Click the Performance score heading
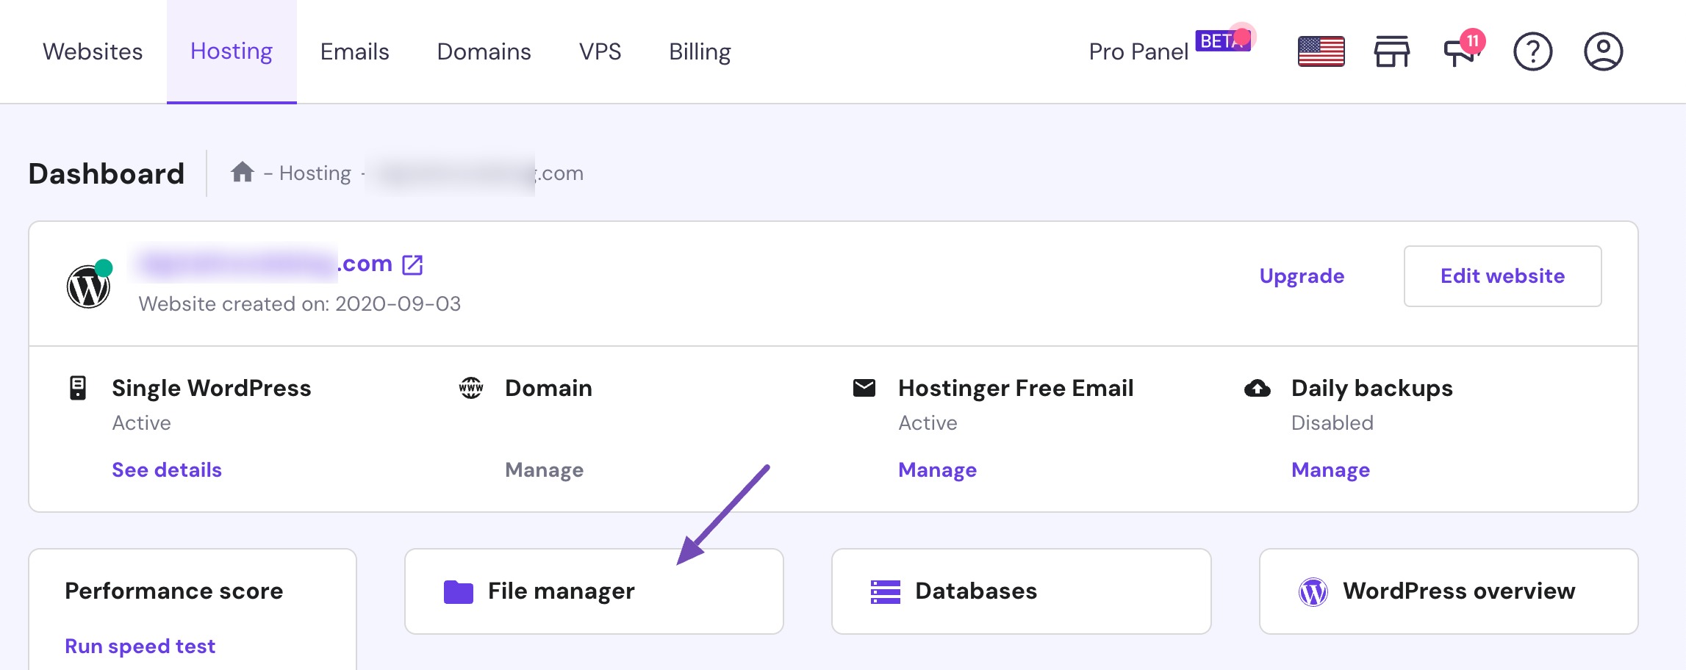Screen dimensions: 1686x670 (x=174, y=591)
